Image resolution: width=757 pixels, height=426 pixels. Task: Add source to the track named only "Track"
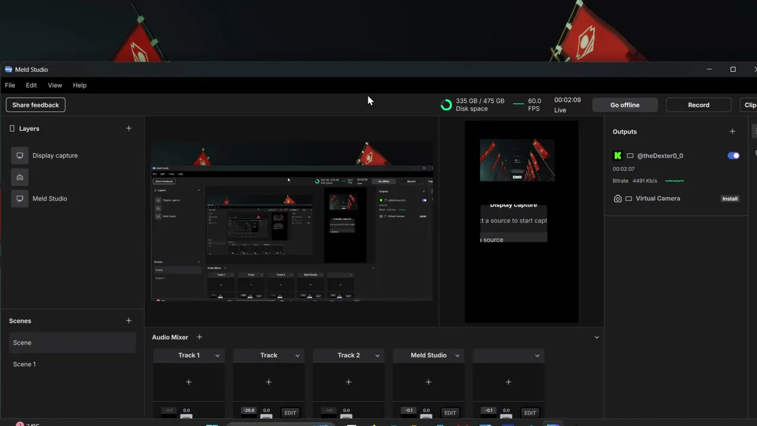268,382
